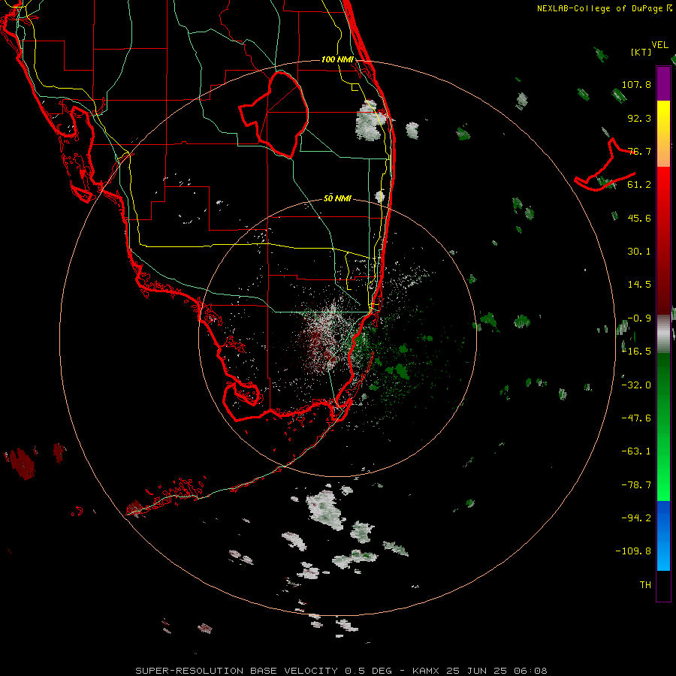Image resolution: width=676 pixels, height=676 pixels.
Task: Pick the purple segment of the velocity scale
Action: (663, 83)
